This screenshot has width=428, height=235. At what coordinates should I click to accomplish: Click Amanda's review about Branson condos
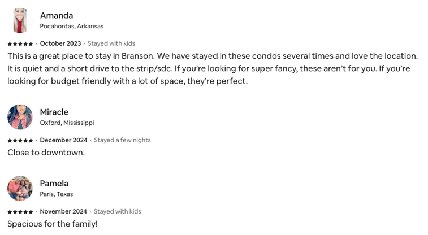[213, 68]
